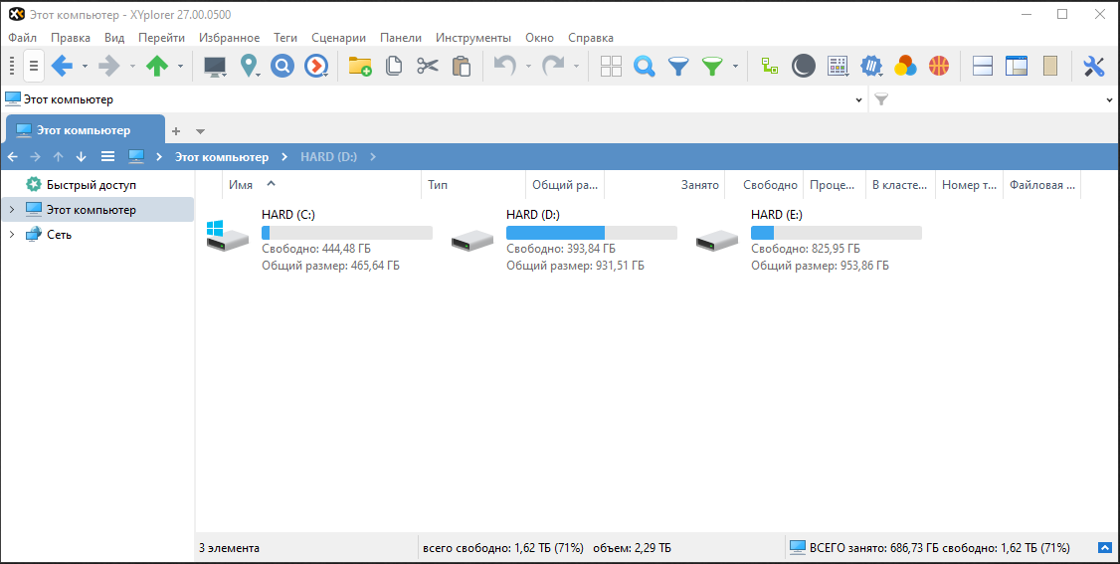Image resolution: width=1120 pixels, height=564 pixels.
Task: Toggle dark mode moon icon
Action: [x=804, y=67]
